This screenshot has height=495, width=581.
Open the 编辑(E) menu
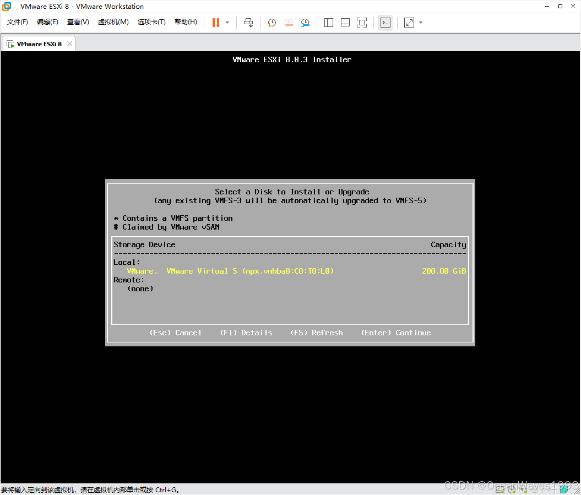point(47,22)
